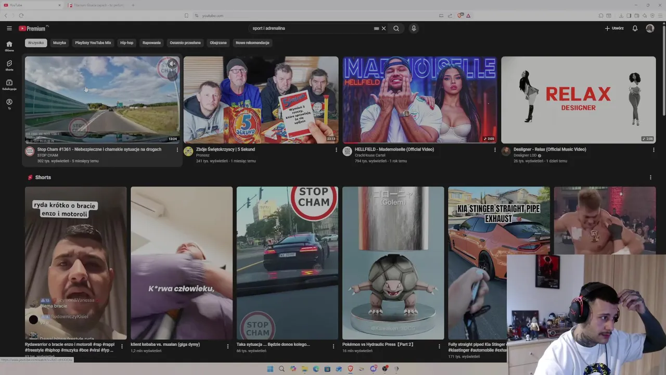Viewport: 666px width, 375px height.
Task: Open more options for Stop Cham #1361 video
Action: pos(177,150)
